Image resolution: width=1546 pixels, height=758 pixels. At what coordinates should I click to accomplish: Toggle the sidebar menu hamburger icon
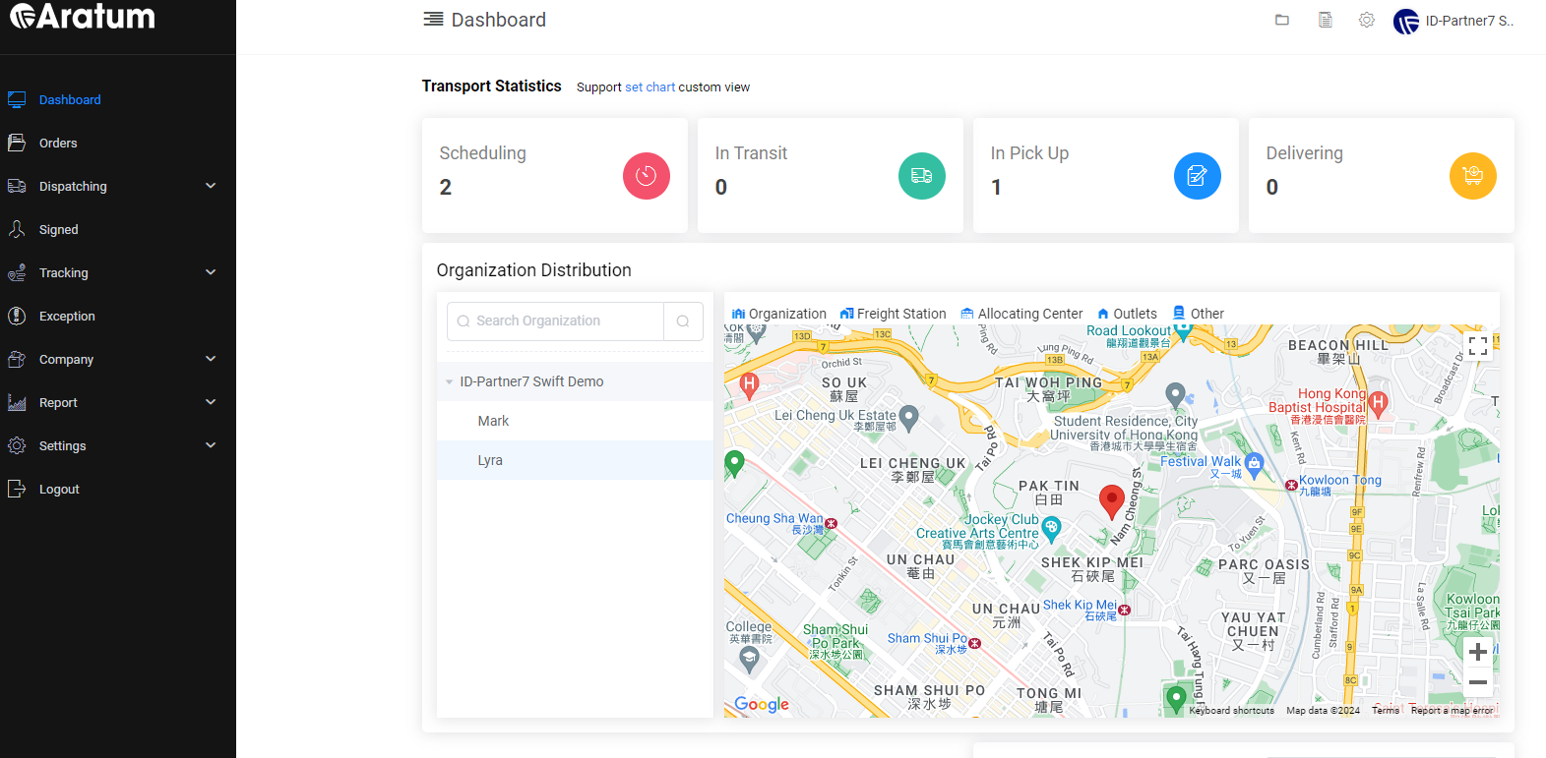click(x=433, y=20)
